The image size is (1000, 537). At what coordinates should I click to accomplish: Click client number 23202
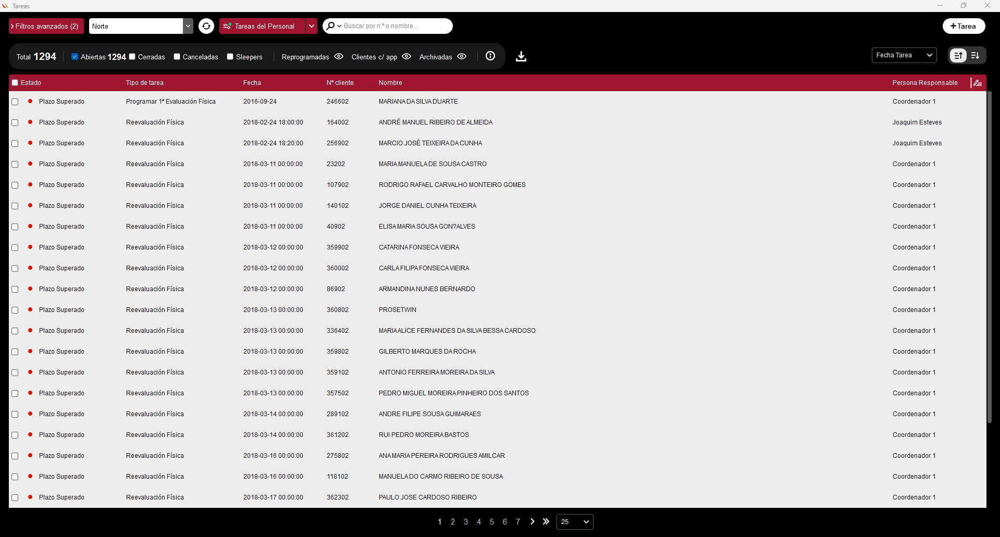pyautogui.click(x=336, y=164)
